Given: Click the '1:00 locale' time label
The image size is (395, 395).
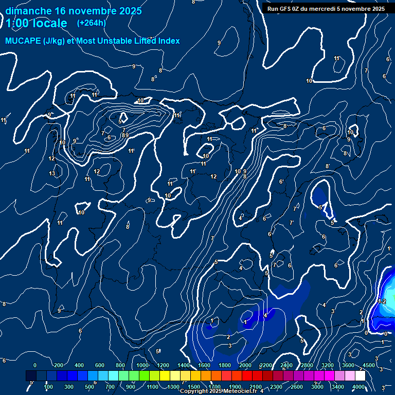Looking at the screenshot, I should pyautogui.click(x=37, y=23).
